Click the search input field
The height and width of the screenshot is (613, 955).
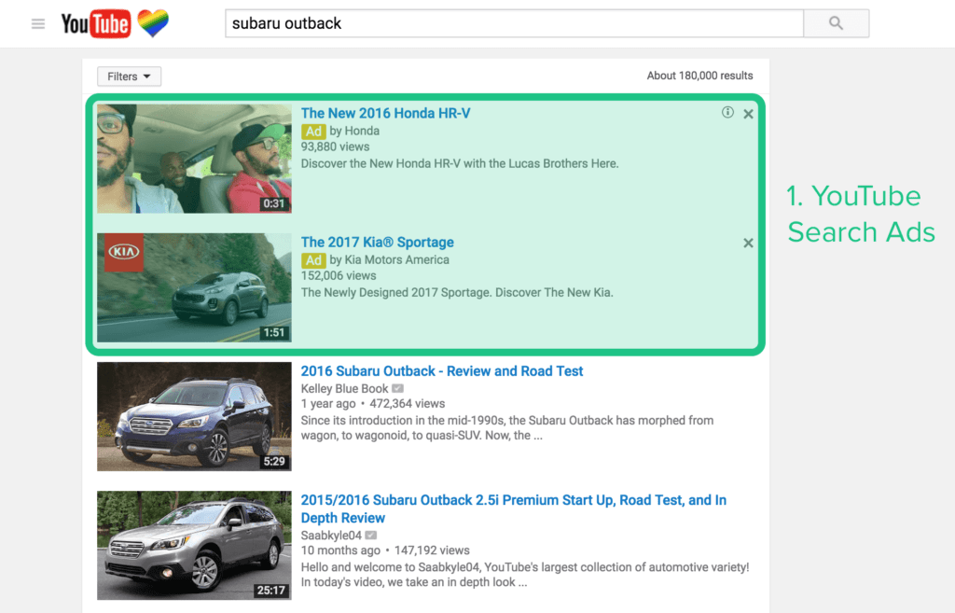pos(513,22)
